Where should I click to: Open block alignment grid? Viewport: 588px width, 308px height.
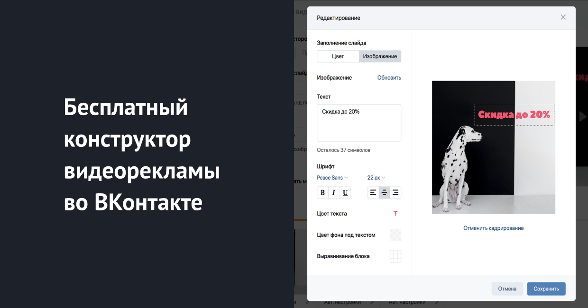click(x=395, y=256)
